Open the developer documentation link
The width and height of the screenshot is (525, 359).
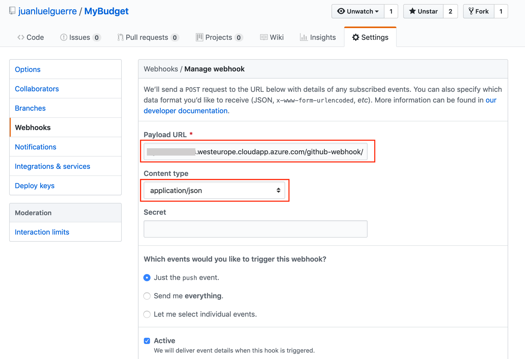[185, 111]
